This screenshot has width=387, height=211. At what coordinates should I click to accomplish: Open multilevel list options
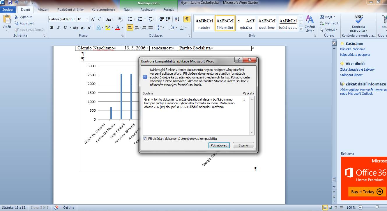pos(151,19)
